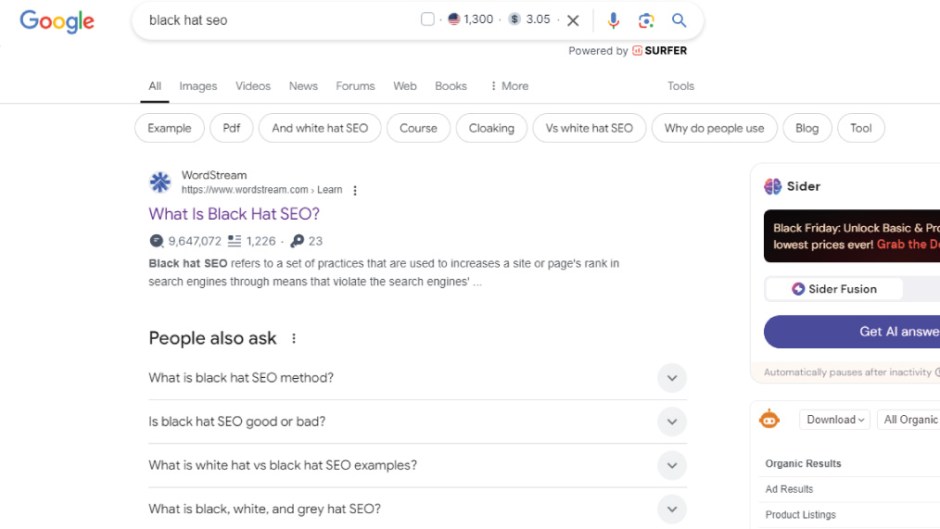Tick the Surfer keyword checkbox in search bar

coord(427,19)
